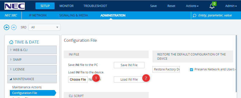241x98 pixels.
Task: Expand the WEB & CLI section
Action: 32,50
